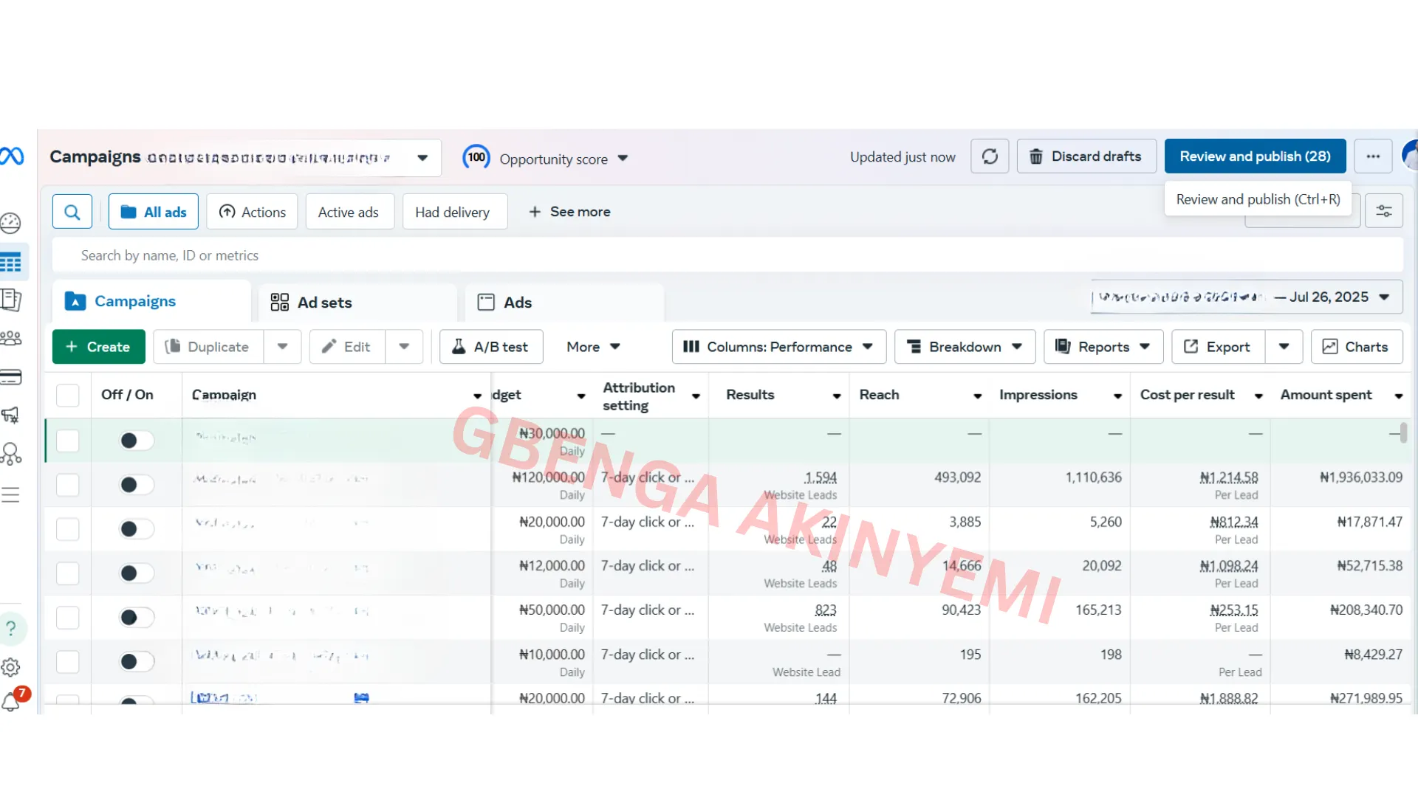Open settings gear in left sidebar
Viewport: 1418px width, 797px height.
[x=11, y=667]
